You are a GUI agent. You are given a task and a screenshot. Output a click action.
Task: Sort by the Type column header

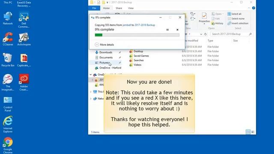[210, 41]
